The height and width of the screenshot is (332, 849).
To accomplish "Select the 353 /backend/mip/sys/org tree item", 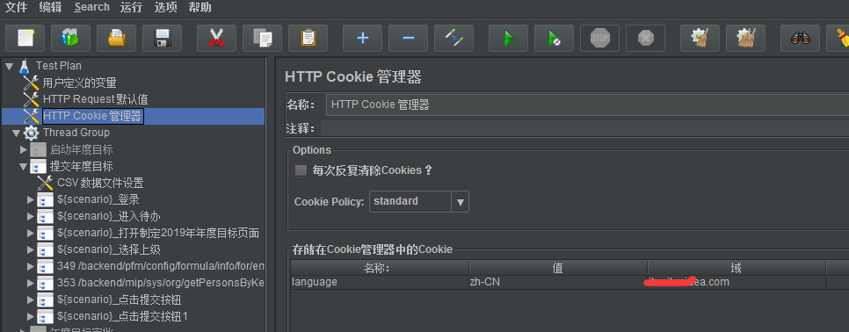I will click(x=161, y=283).
